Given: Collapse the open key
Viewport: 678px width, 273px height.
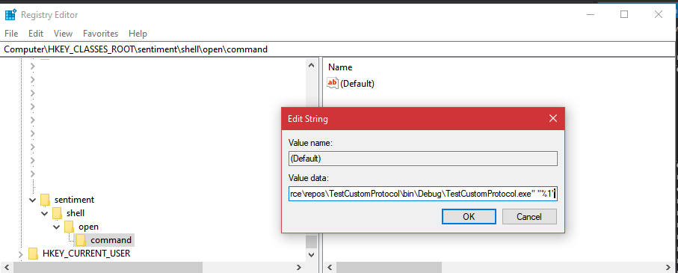Looking at the screenshot, I should 57,227.
